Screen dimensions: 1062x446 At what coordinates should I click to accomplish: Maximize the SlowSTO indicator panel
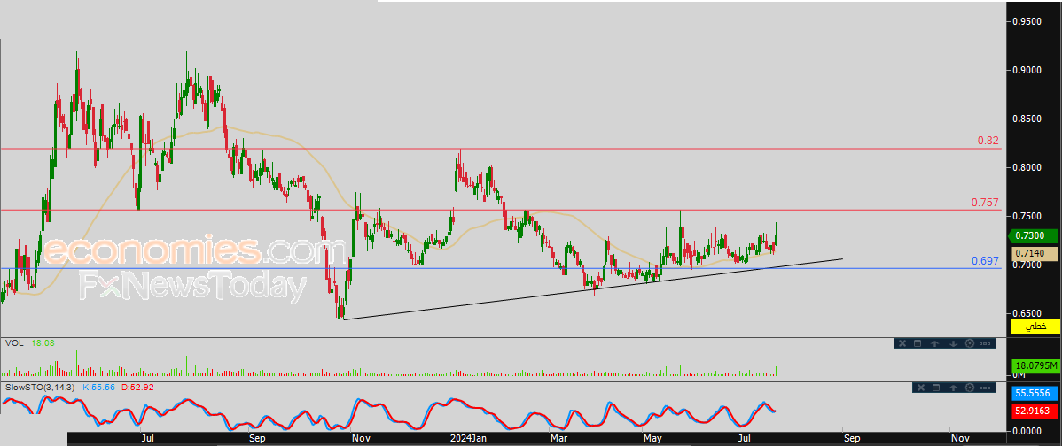coord(936,388)
